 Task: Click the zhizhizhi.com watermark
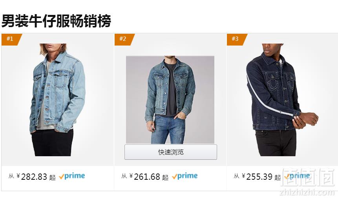tap(307, 192)
